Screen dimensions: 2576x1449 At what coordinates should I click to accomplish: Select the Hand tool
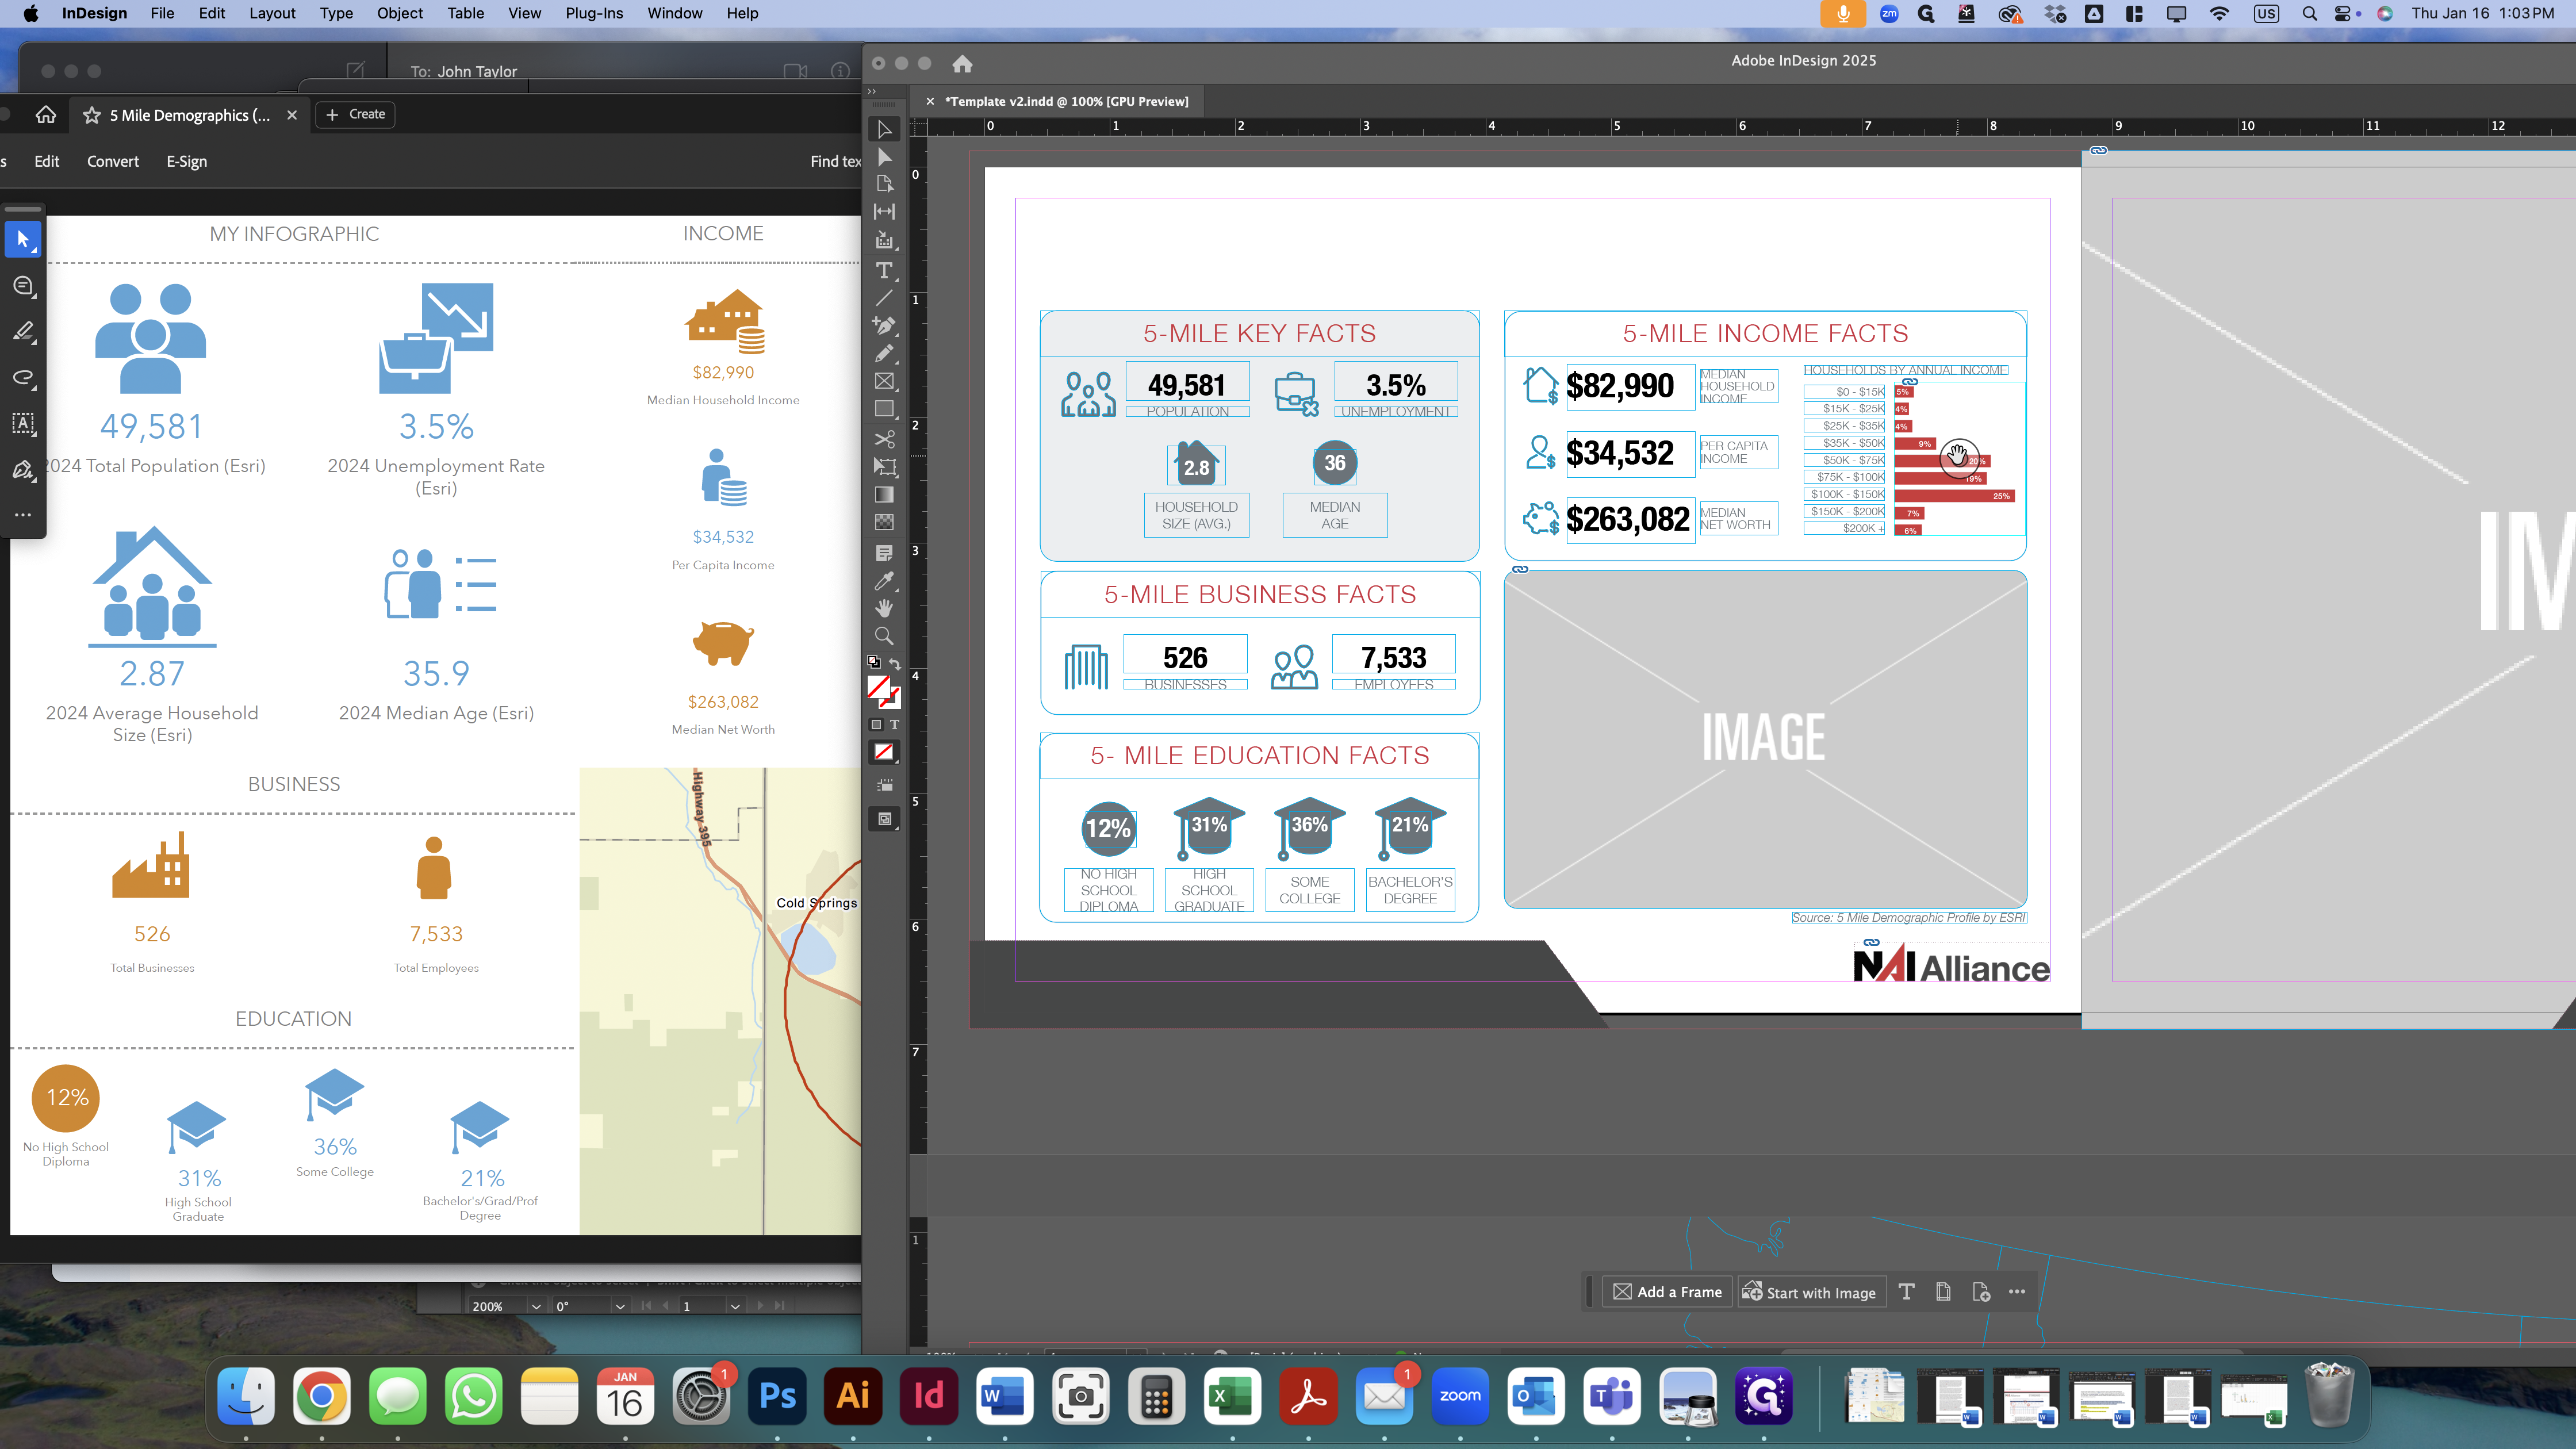[x=884, y=608]
